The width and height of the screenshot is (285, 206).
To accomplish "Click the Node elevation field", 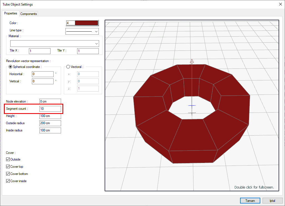I will click(50, 101).
